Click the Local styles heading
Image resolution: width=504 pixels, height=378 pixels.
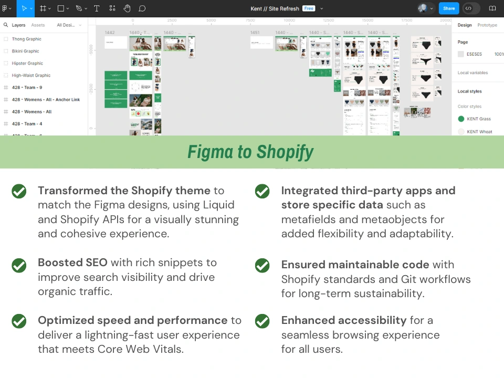point(469,91)
